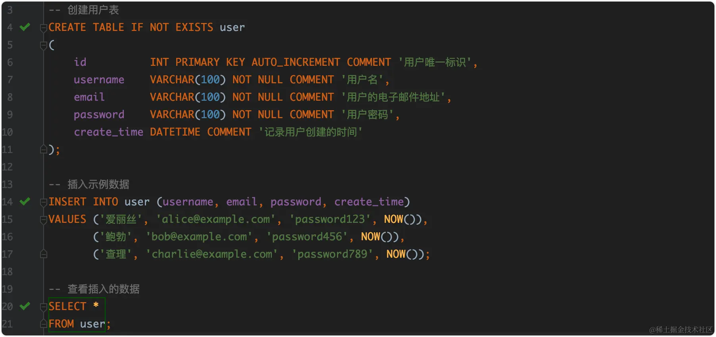Click the string '用户的电子邮件地址'
716x337 pixels.
(393, 97)
